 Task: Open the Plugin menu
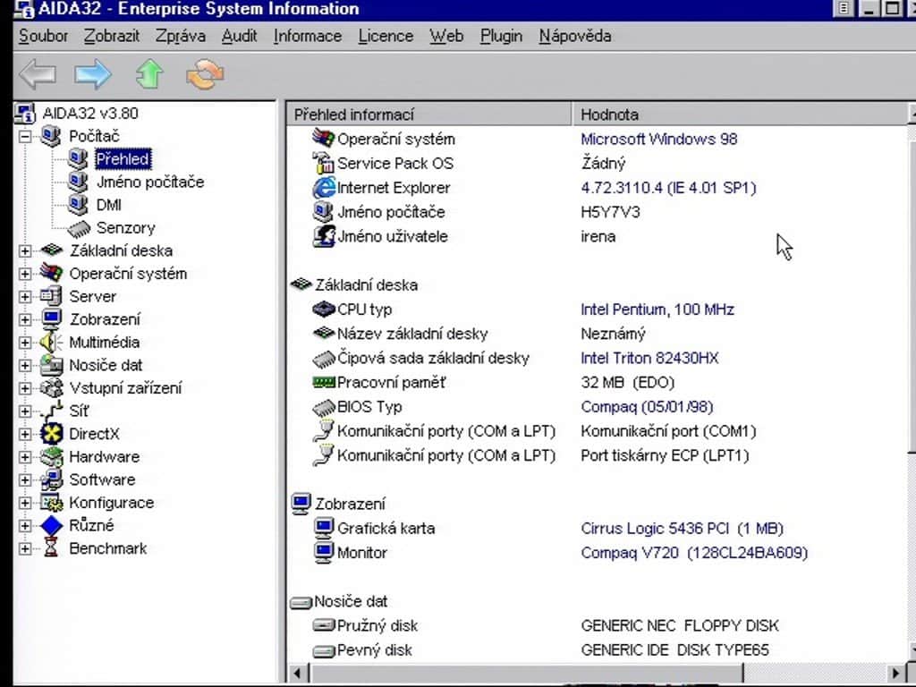501,36
